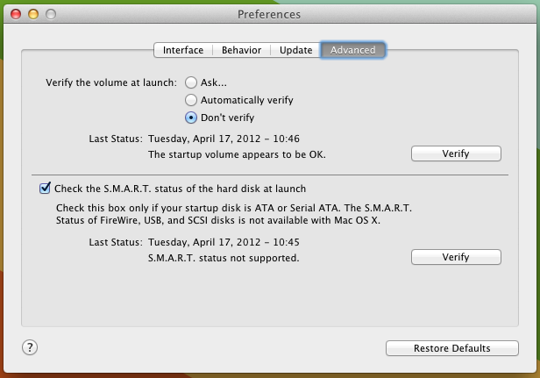Click the Restore Defaults button
Screen dimensions: 540x378
pos(452,348)
